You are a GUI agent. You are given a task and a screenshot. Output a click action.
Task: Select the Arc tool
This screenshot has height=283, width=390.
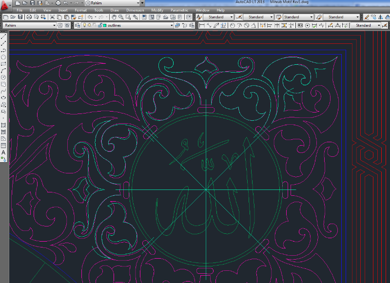click(3, 71)
